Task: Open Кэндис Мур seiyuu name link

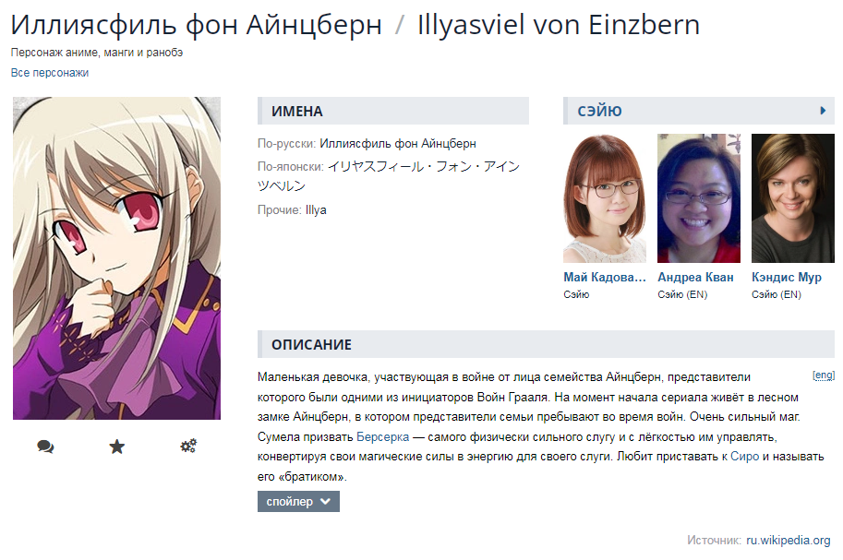Action: (787, 278)
